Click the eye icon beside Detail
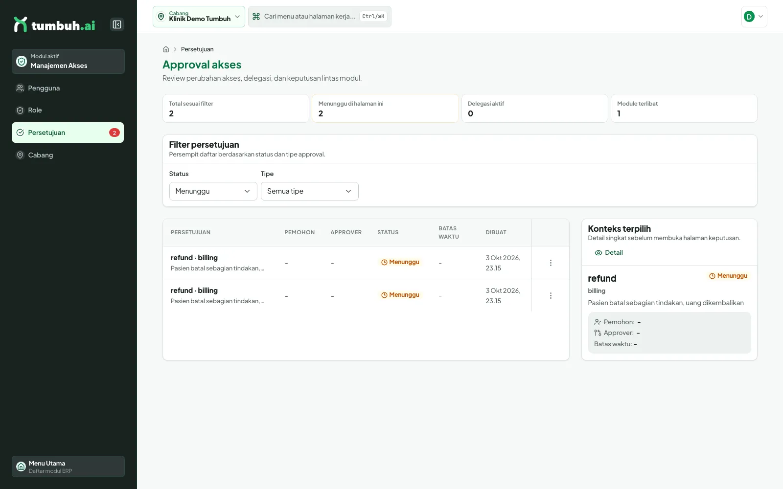The height and width of the screenshot is (489, 783). click(x=598, y=253)
